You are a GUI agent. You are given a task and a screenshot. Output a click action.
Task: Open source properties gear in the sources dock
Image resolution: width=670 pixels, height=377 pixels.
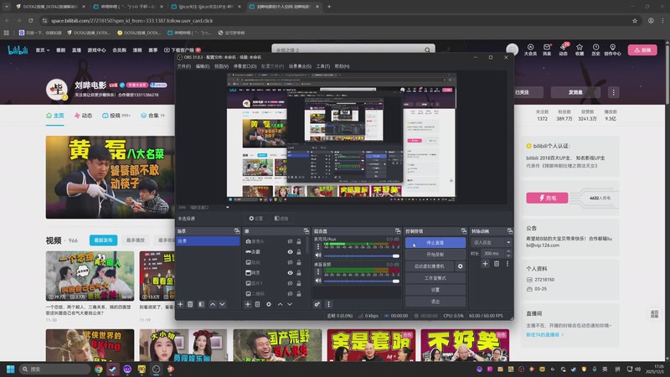pos(269,304)
